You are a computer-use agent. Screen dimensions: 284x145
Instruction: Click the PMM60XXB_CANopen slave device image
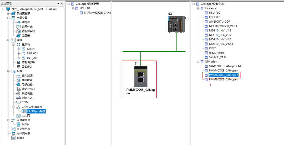pos(141,77)
